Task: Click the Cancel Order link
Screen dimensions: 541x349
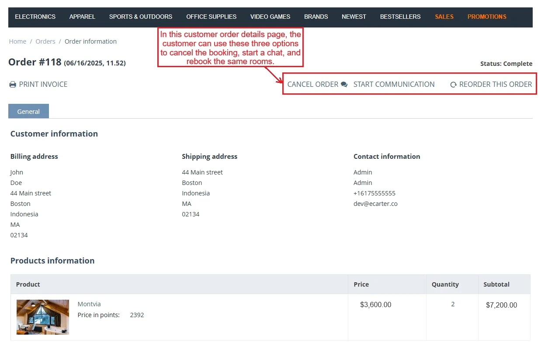Action: click(x=312, y=85)
